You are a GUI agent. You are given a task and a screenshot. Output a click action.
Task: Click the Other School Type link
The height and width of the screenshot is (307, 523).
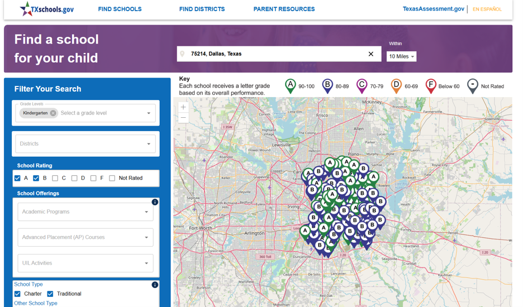click(x=36, y=303)
